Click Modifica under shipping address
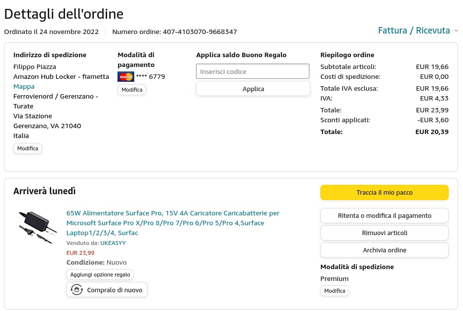This screenshot has height=311, width=463. point(28,148)
